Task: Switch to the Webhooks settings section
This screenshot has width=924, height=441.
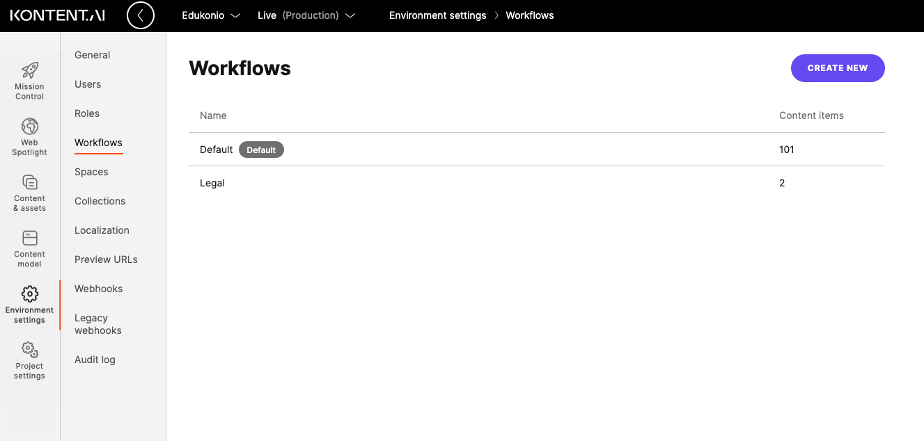Action: (x=98, y=288)
